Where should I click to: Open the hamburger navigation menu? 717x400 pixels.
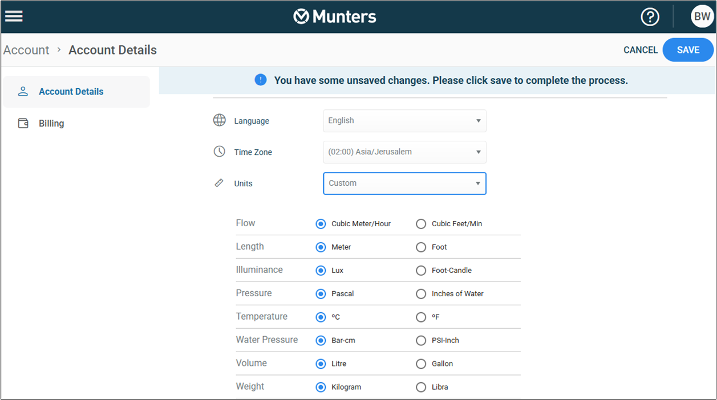[14, 16]
